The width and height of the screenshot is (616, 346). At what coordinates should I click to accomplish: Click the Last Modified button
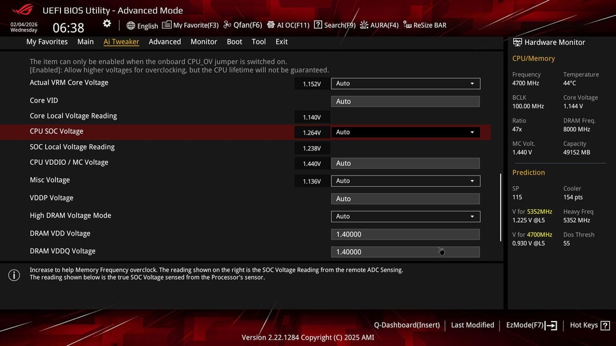tap(472, 325)
